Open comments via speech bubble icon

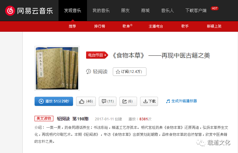(108, 101)
